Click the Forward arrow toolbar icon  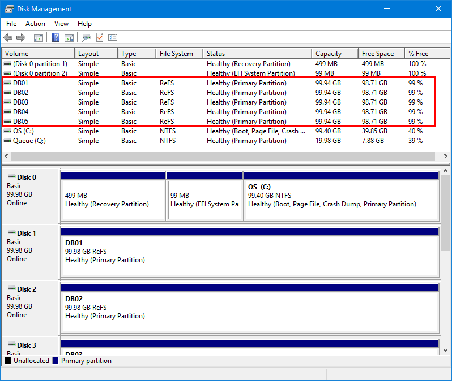pyautogui.click(x=21, y=38)
